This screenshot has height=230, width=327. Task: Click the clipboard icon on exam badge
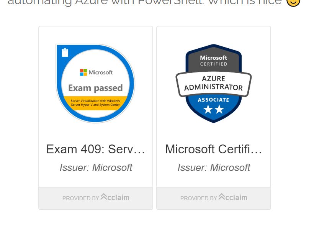(65, 53)
